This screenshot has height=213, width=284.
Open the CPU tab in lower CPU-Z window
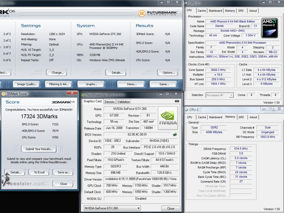[190, 117]
